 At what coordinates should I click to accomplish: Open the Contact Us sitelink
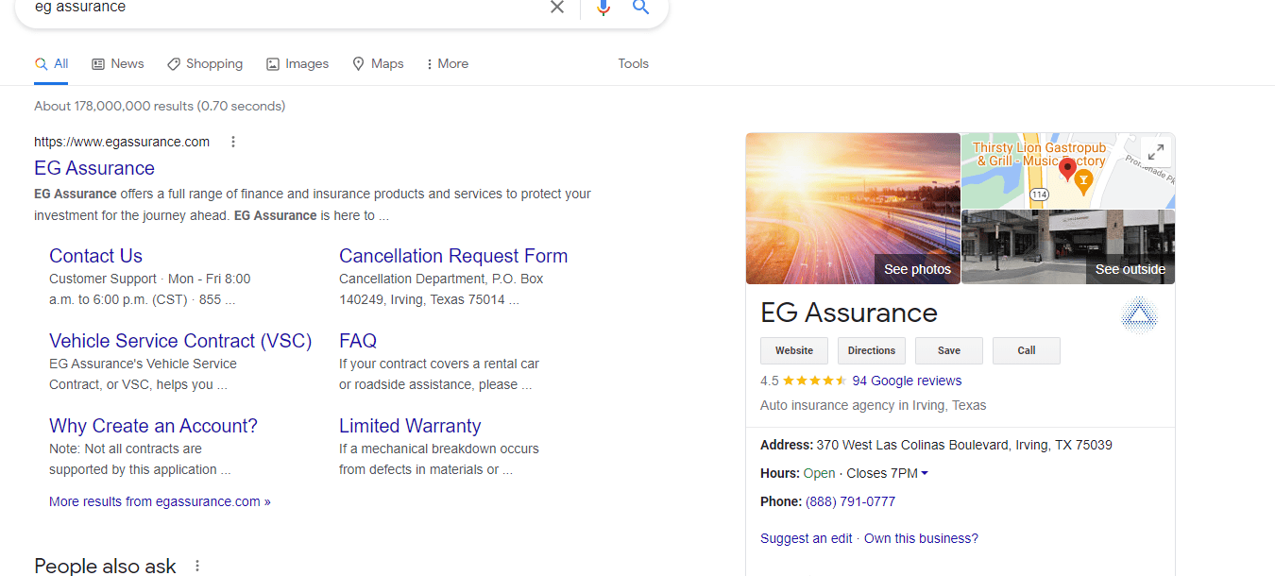click(x=95, y=256)
